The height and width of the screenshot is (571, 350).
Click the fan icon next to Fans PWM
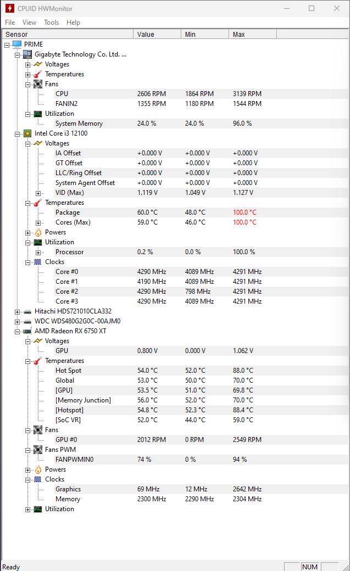coord(38,450)
